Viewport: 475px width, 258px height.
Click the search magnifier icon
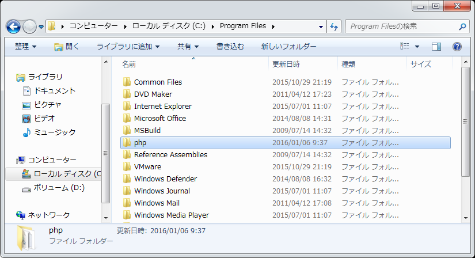[x=462, y=26]
